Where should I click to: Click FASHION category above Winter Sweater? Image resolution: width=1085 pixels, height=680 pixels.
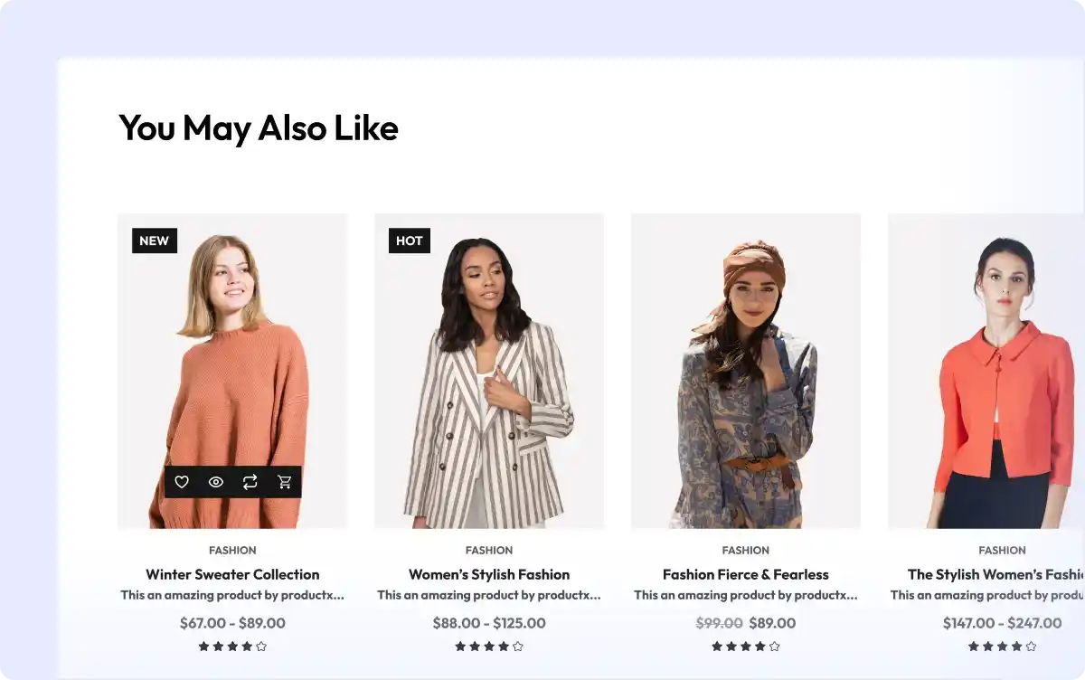coord(232,550)
